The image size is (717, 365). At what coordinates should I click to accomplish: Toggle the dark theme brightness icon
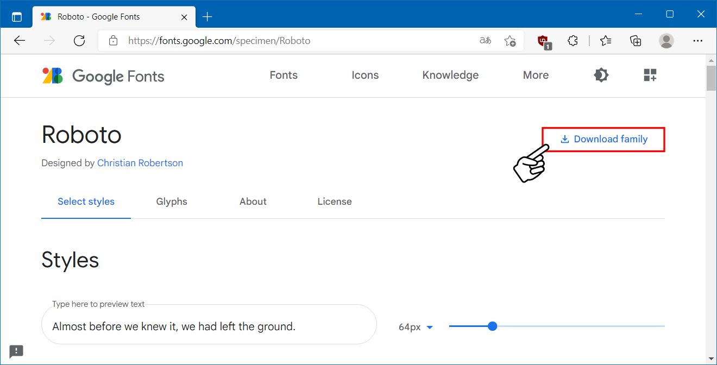click(601, 75)
